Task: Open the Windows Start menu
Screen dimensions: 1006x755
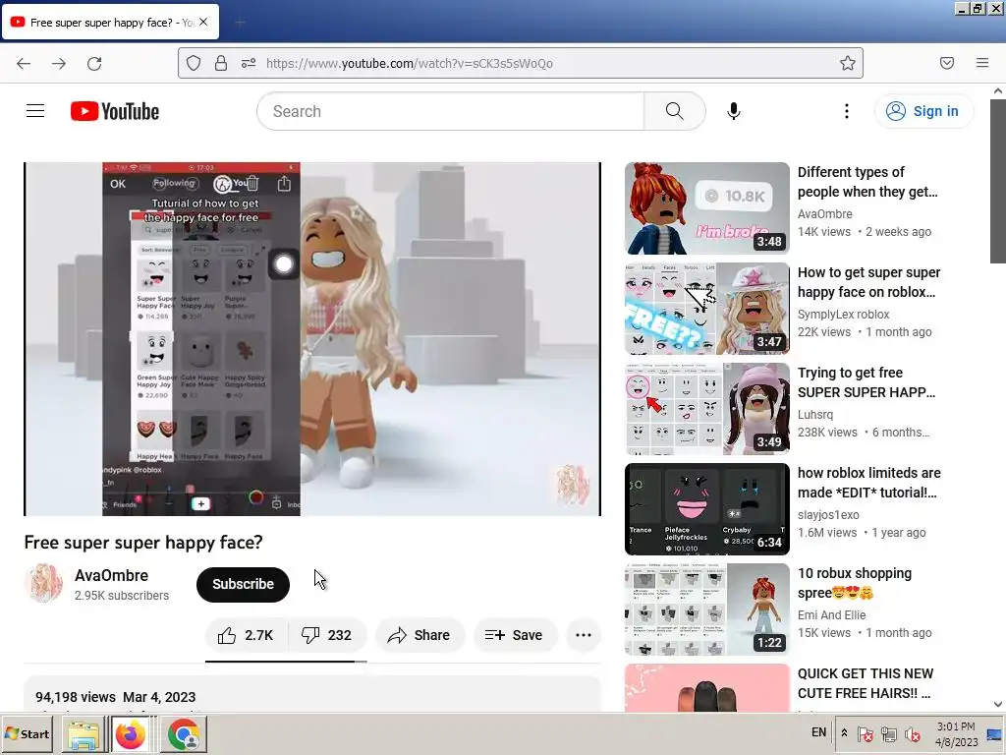Action: coord(27,733)
